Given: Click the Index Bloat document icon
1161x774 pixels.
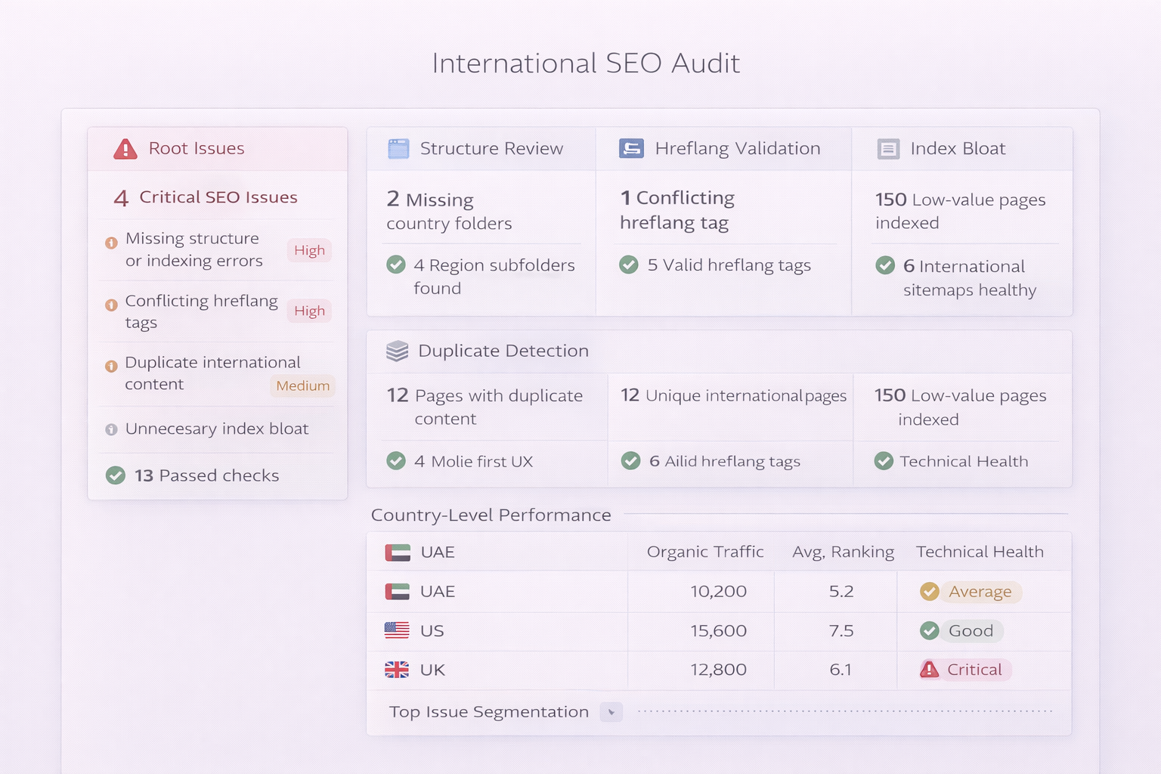Looking at the screenshot, I should (x=888, y=148).
